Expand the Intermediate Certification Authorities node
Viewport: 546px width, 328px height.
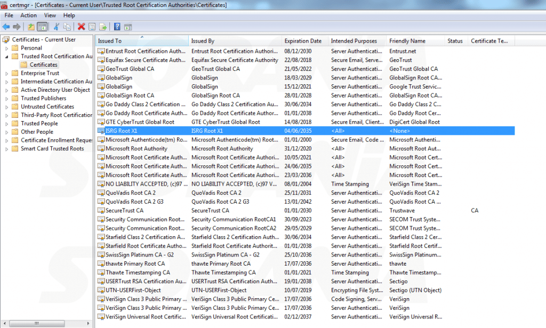(6, 82)
